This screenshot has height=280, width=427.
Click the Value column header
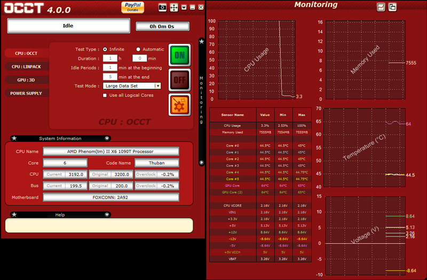point(265,115)
